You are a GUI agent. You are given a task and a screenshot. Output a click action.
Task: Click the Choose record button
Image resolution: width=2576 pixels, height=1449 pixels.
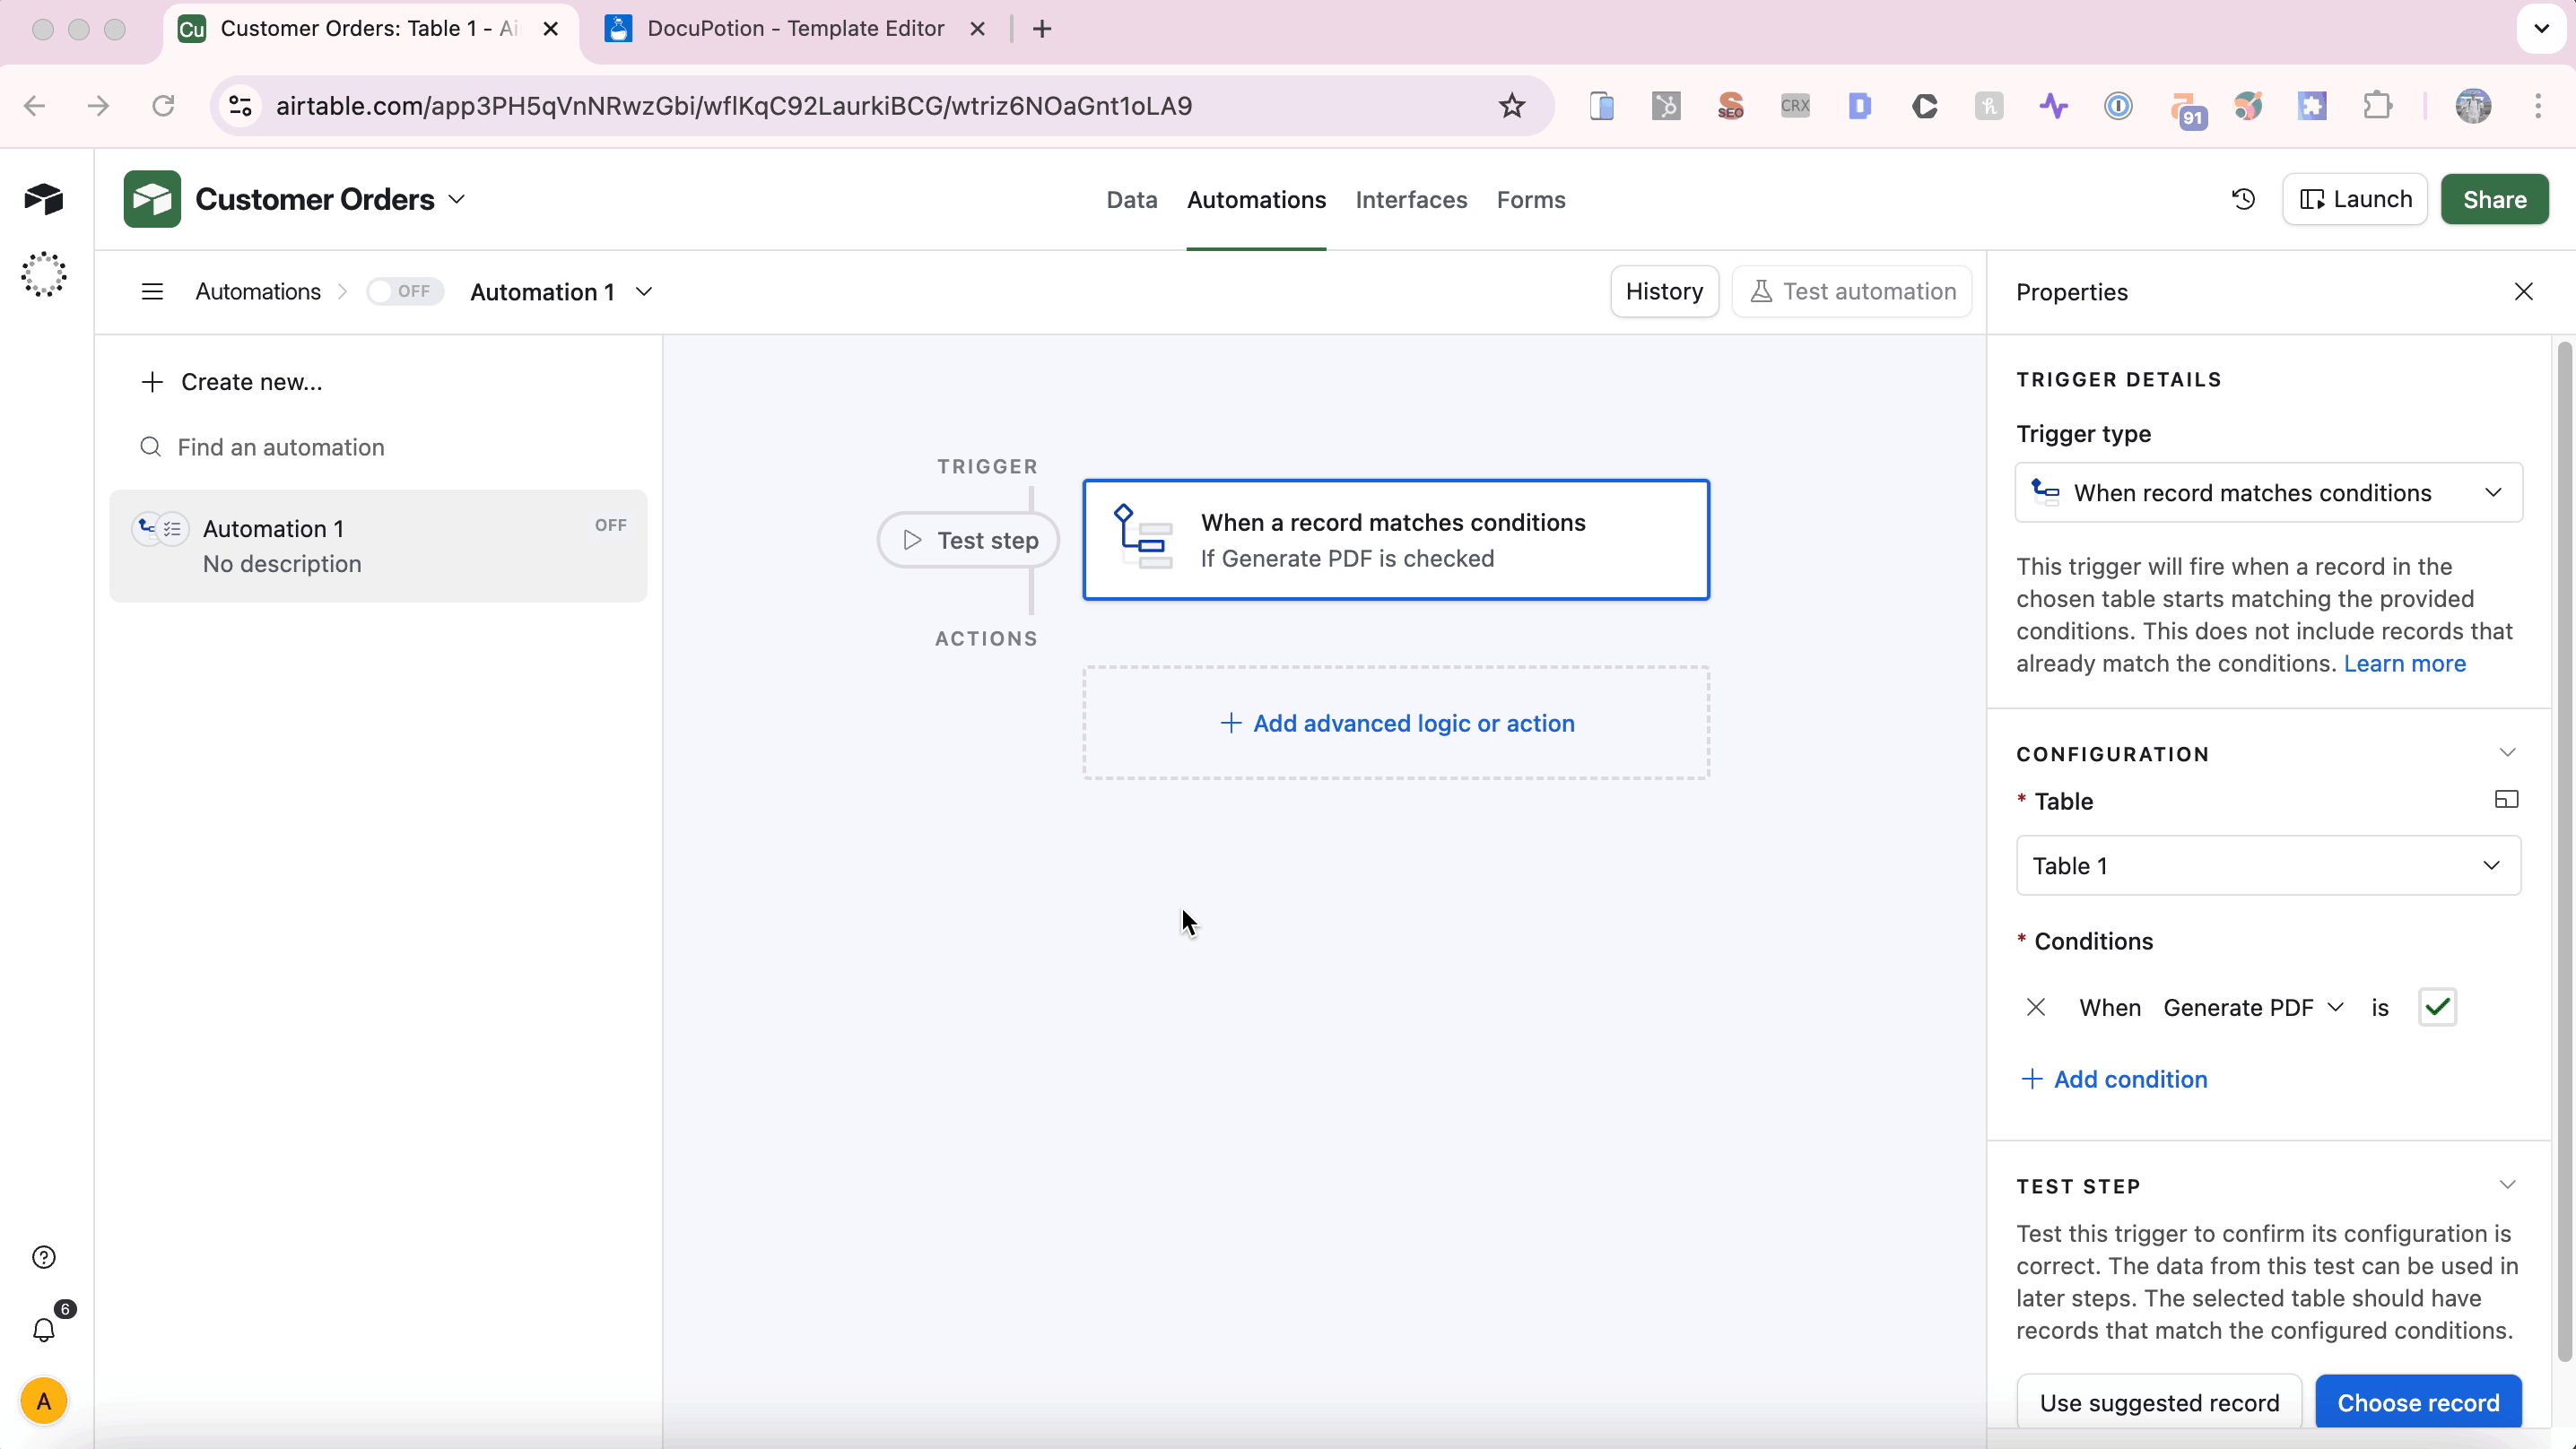[x=2418, y=1402]
